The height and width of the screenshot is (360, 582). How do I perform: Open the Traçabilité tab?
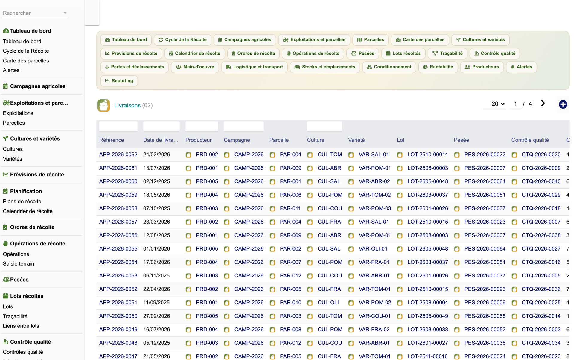pyautogui.click(x=447, y=54)
